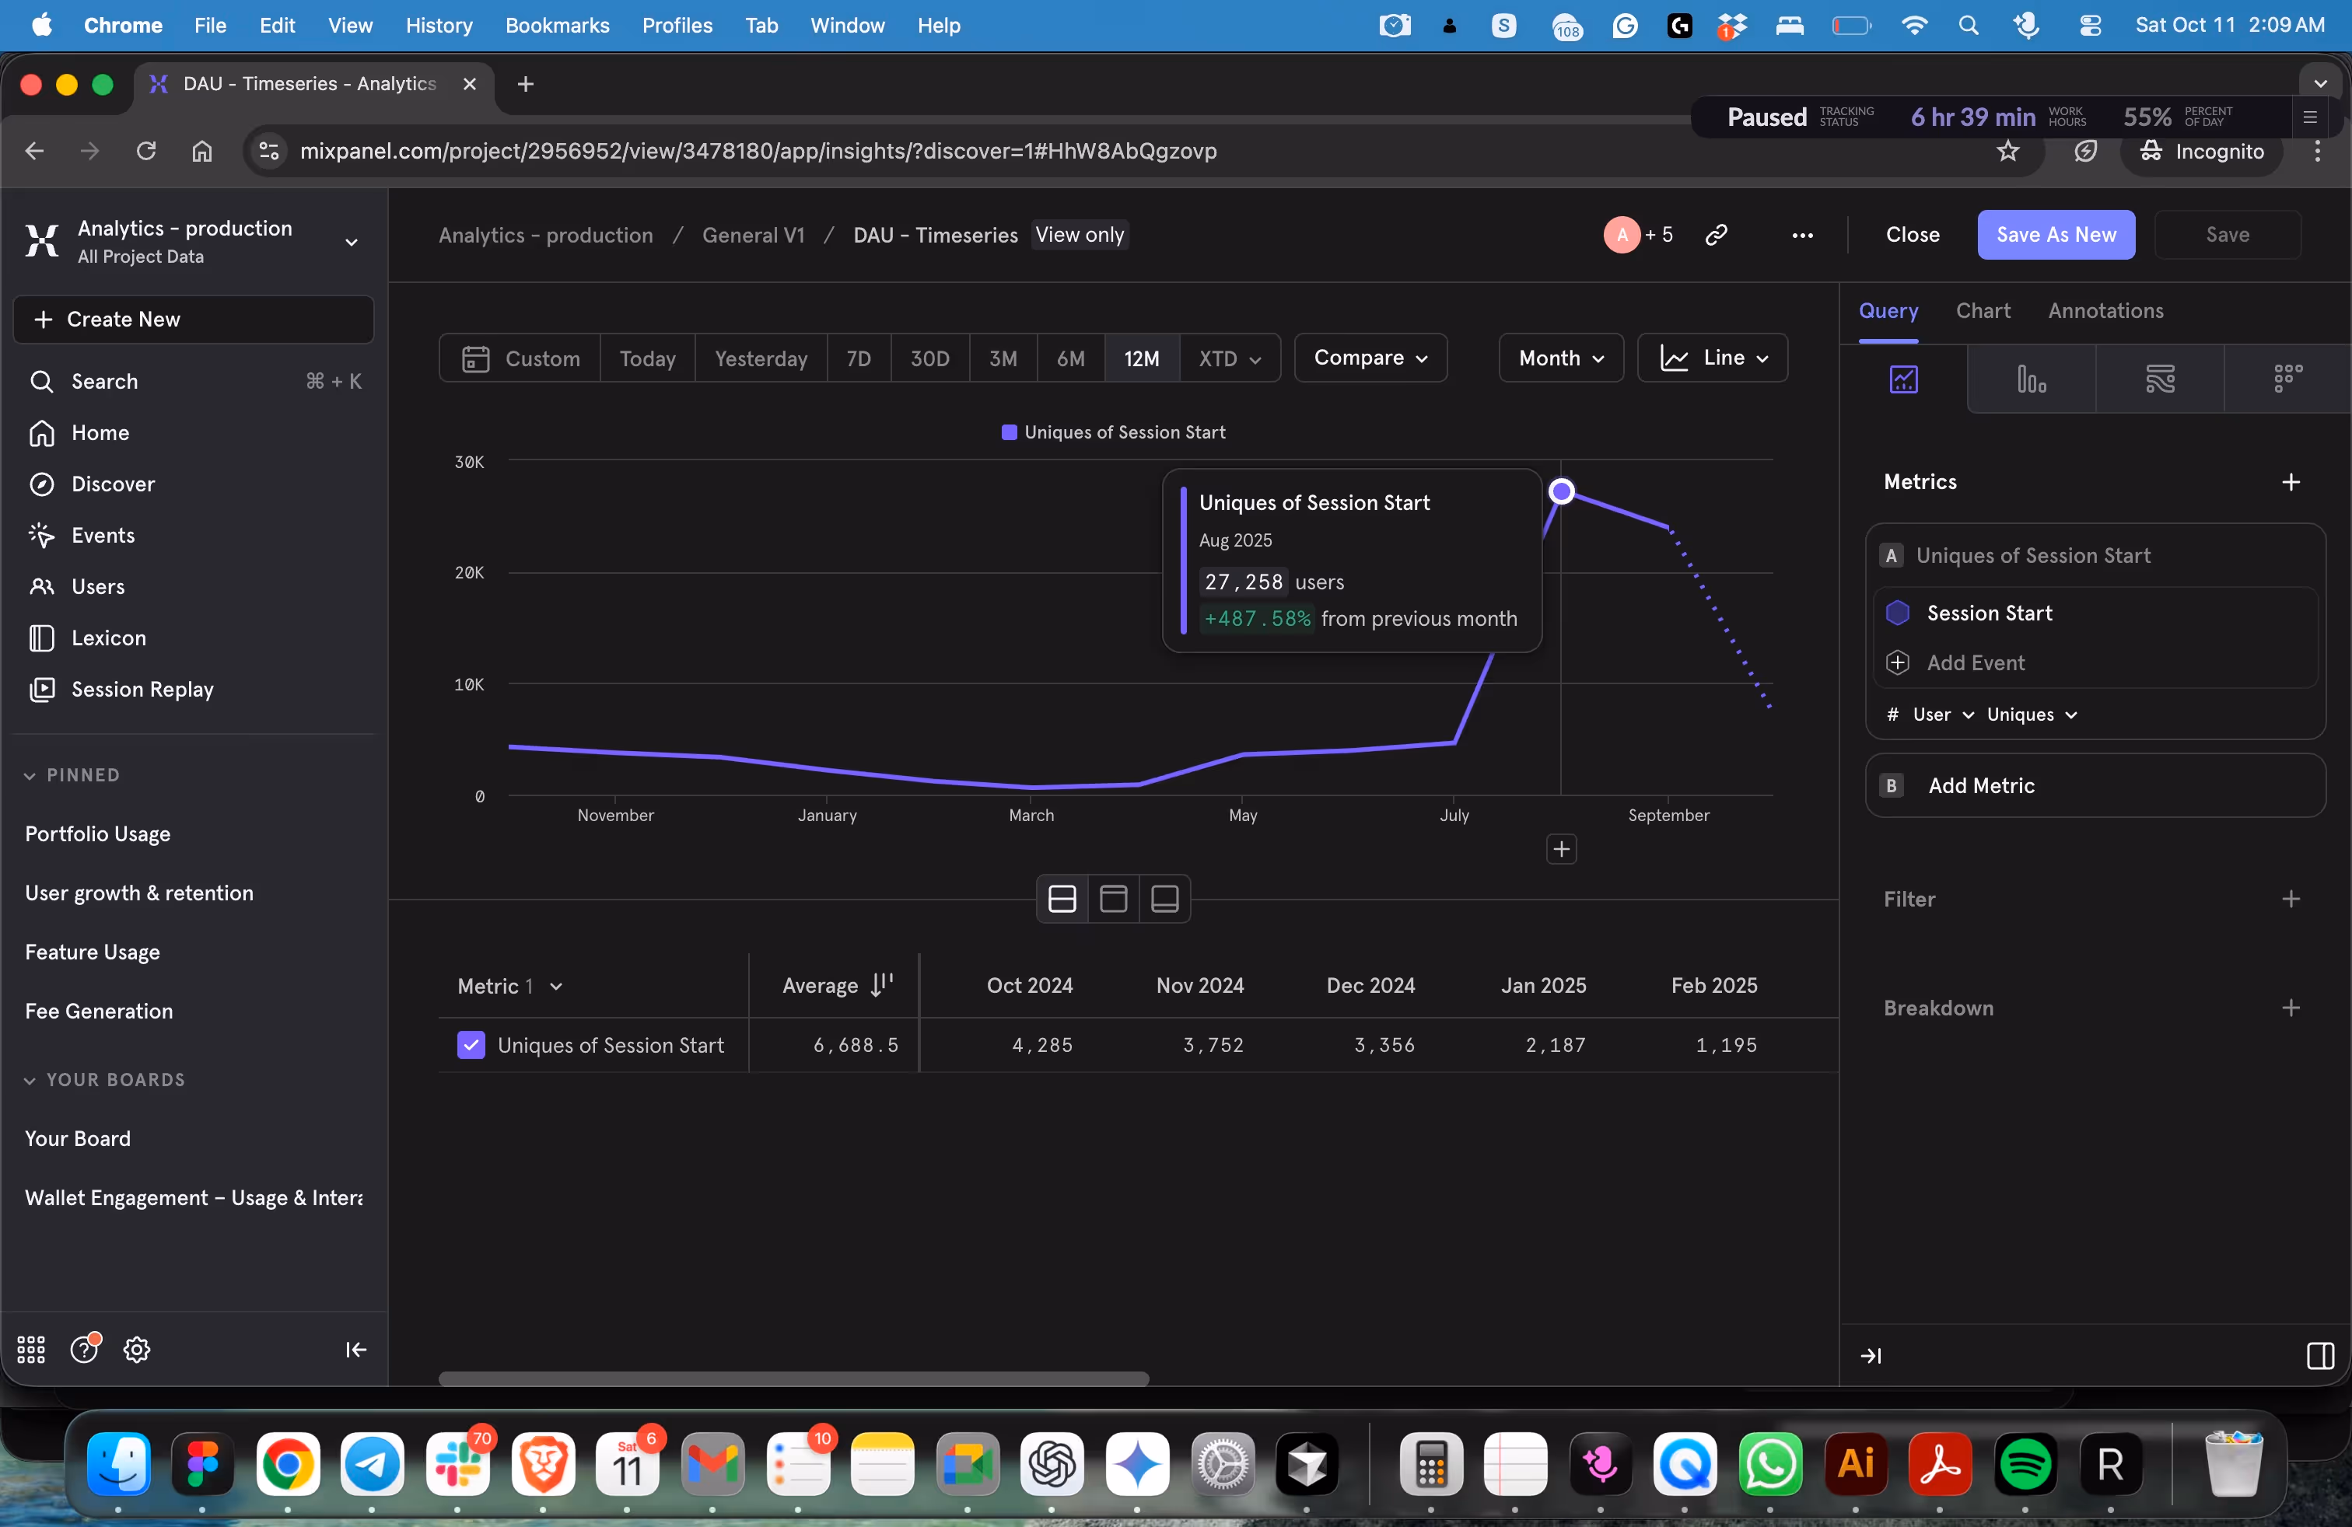Open Lexicon from the sidebar
Image resolution: width=2352 pixels, height=1527 pixels.
[107, 638]
